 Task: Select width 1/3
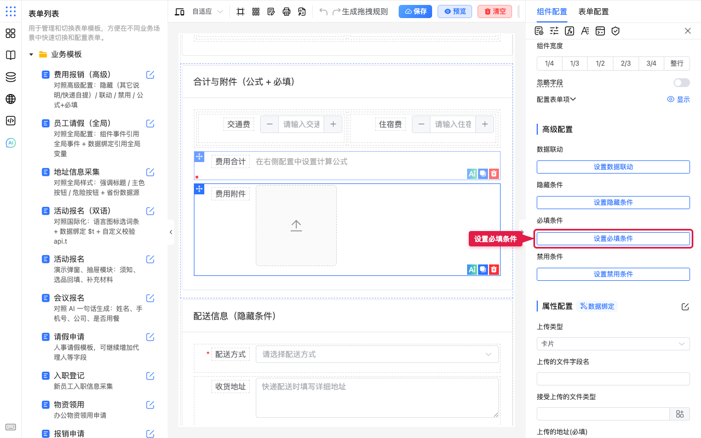575,64
